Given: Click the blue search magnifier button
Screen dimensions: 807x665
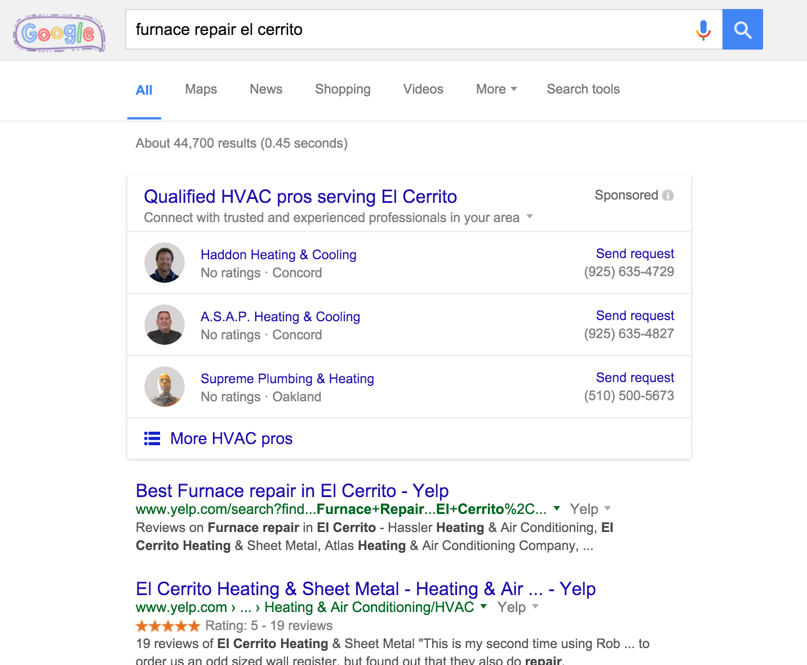Looking at the screenshot, I should point(742,29).
